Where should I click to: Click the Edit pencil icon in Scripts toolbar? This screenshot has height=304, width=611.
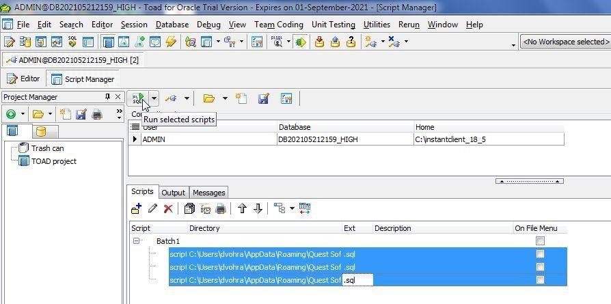(x=152, y=208)
